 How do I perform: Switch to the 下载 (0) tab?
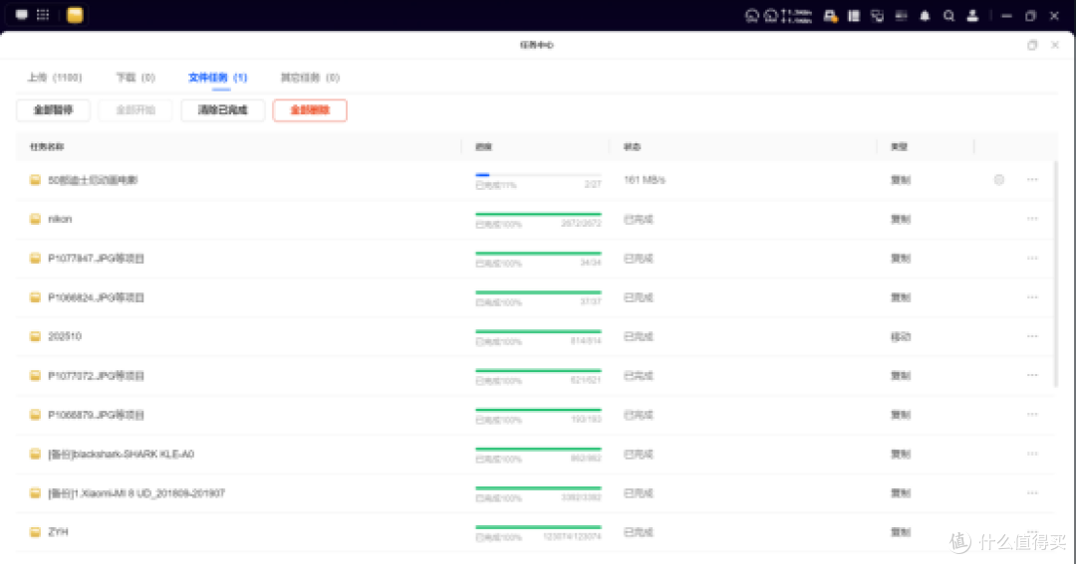(135, 78)
